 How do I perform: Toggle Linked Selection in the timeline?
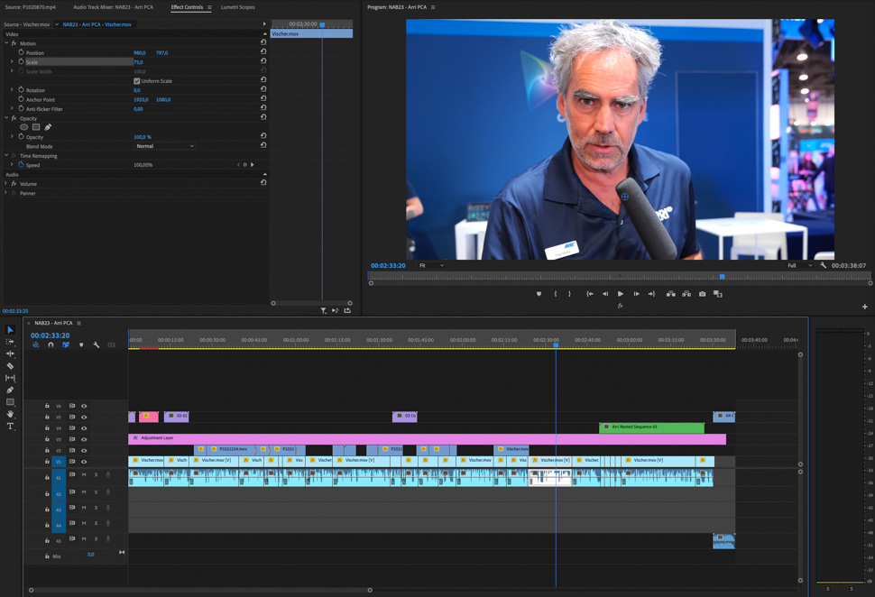[66, 344]
